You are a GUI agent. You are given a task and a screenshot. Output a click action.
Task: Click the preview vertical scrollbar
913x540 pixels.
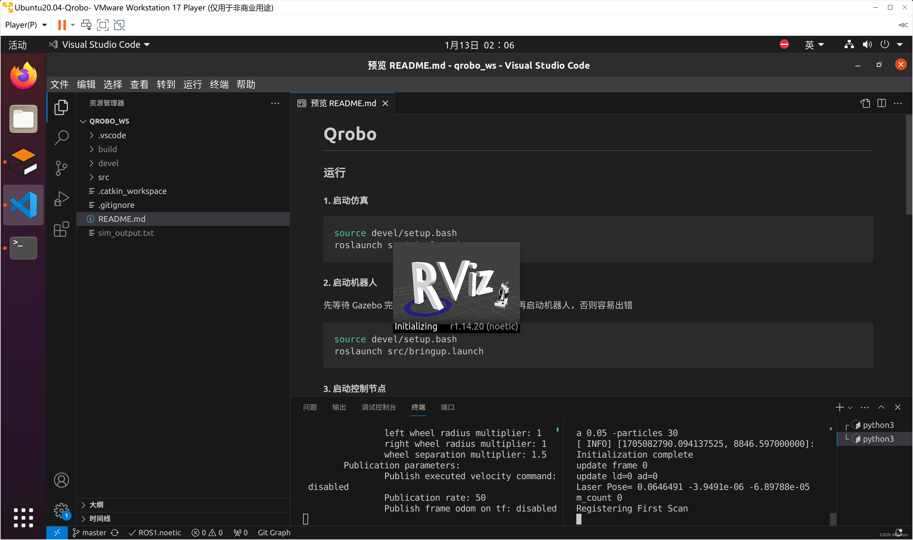pos(909,165)
